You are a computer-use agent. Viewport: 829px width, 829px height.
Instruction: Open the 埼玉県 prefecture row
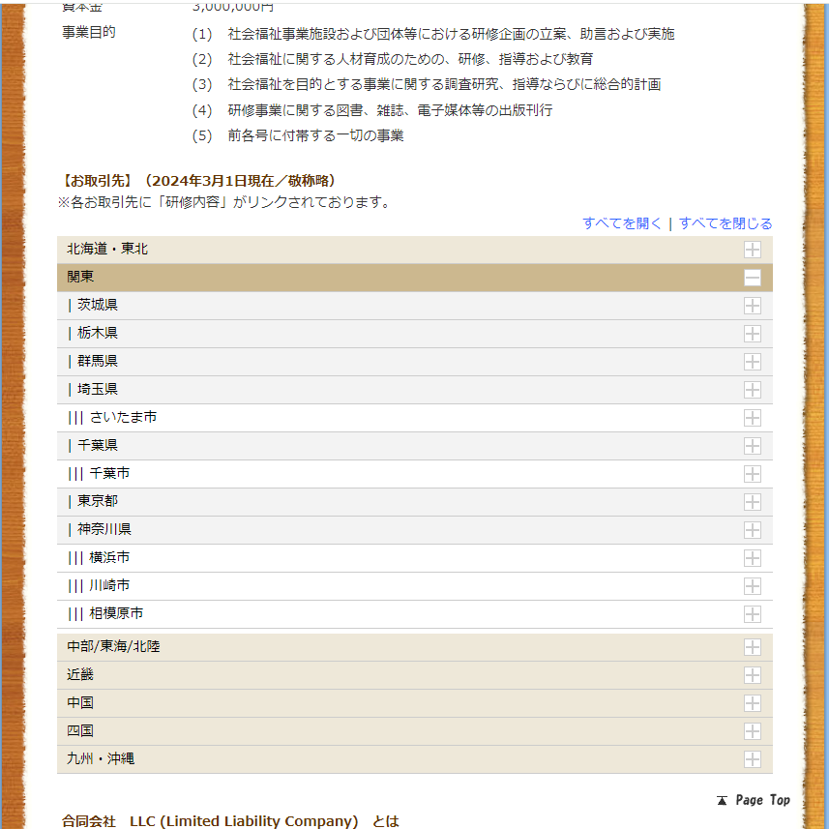[x=414, y=390]
